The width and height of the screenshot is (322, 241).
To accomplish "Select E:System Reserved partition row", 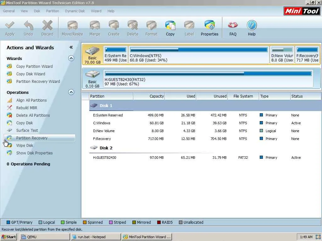I will pyautogui.click(x=205, y=115).
